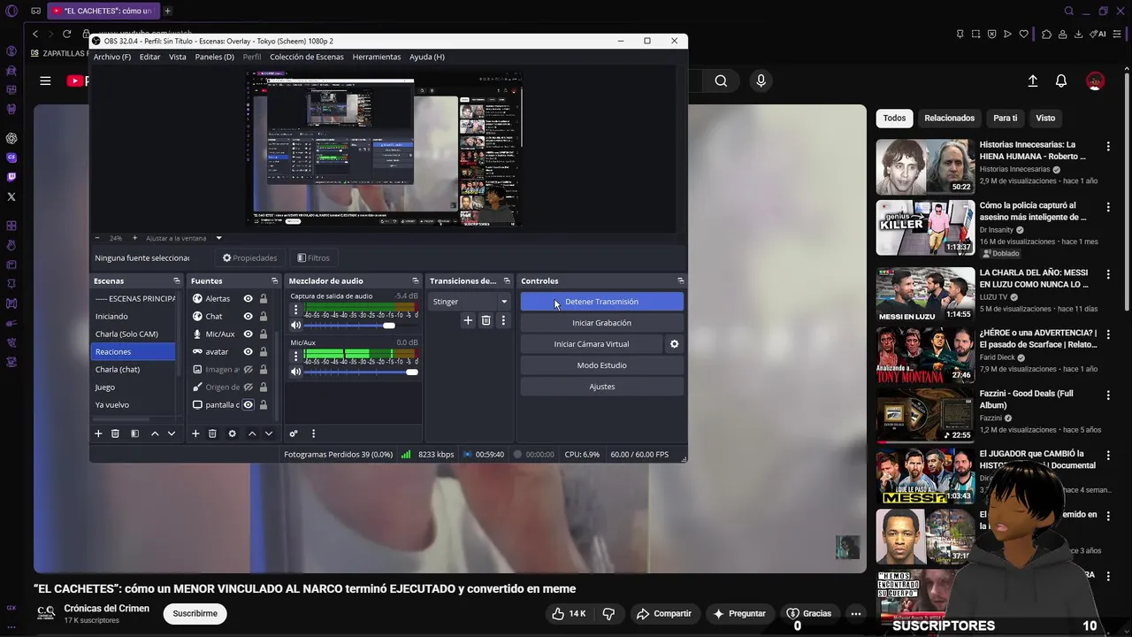
Task: Undock Escenas panel
Action: coord(176,280)
